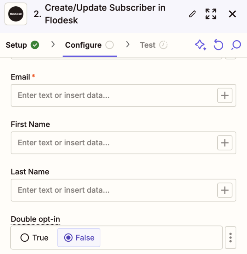Rename the step using the pencil icon
The width and height of the screenshot is (247, 254).
click(193, 14)
